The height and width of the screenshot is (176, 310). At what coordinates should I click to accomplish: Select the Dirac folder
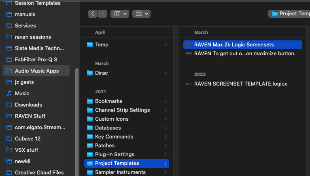coord(127,73)
